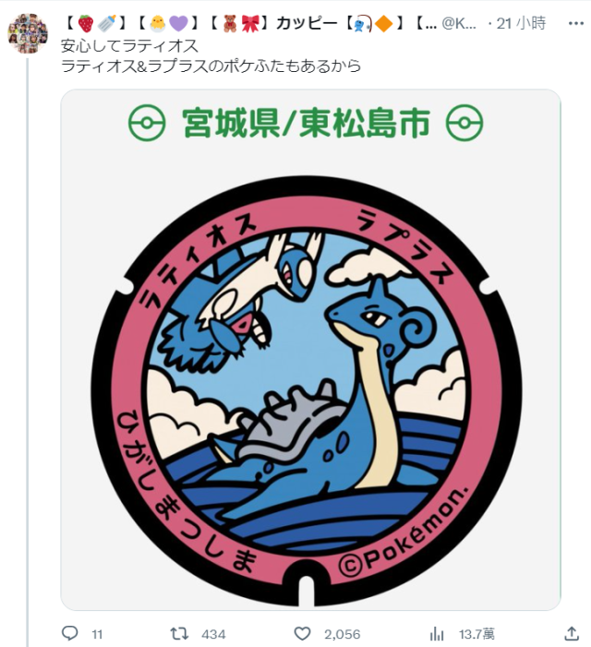Viewport: 591px width, 647px height.
Task: Click the views count 13.7萬
Action: coord(476,634)
